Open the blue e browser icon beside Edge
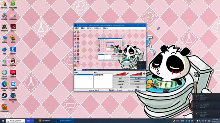The height and width of the screenshot is (123, 220). [13, 86]
